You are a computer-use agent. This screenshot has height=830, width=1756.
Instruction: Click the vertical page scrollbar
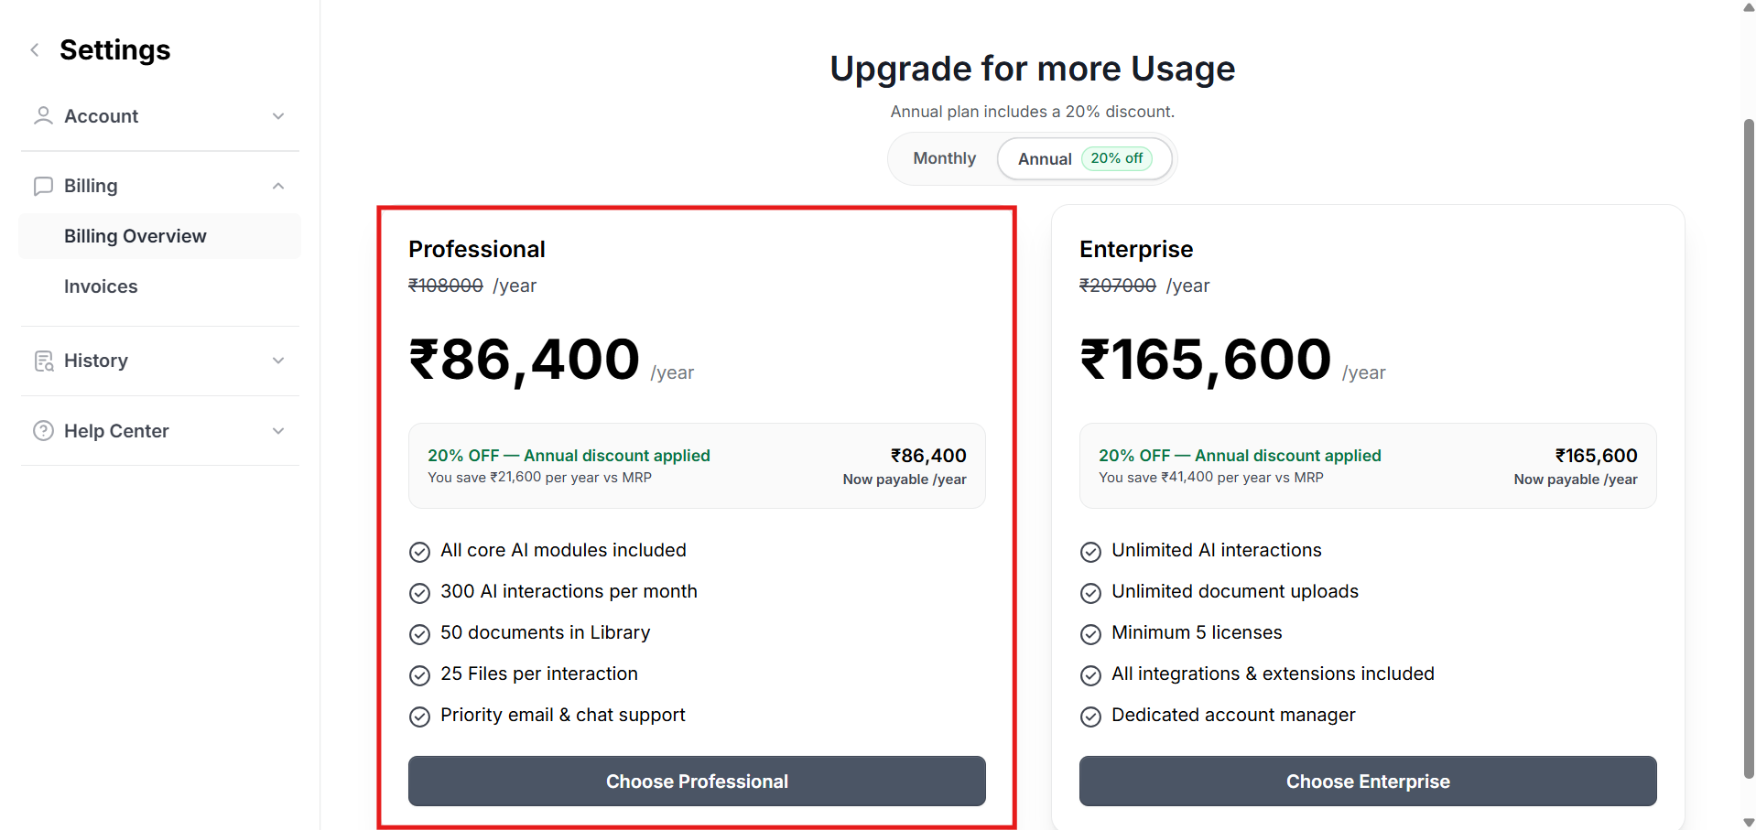point(1748,448)
